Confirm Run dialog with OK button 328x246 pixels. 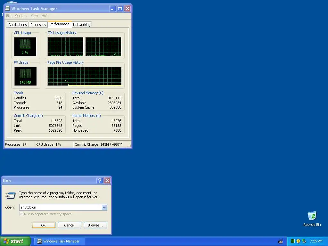(44, 225)
